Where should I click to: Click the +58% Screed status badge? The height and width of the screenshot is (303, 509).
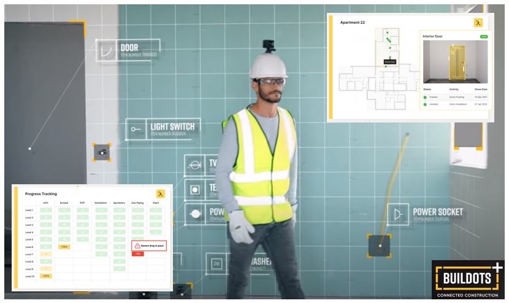coord(64,247)
